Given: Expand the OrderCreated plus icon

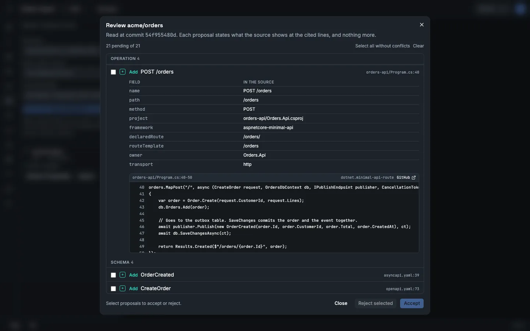Looking at the screenshot, I should pyautogui.click(x=123, y=275).
